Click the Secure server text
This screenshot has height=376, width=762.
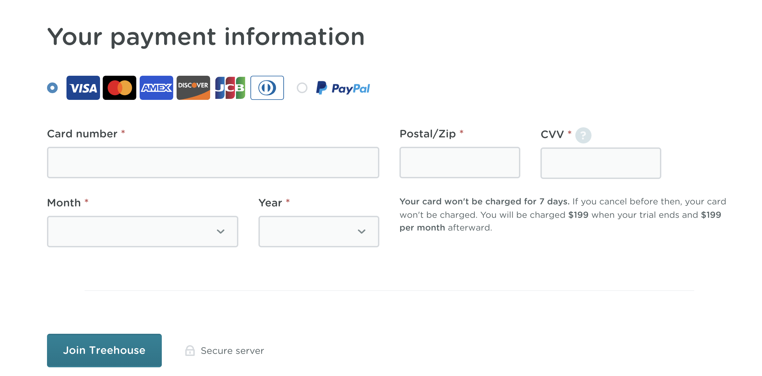pyautogui.click(x=232, y=351)
